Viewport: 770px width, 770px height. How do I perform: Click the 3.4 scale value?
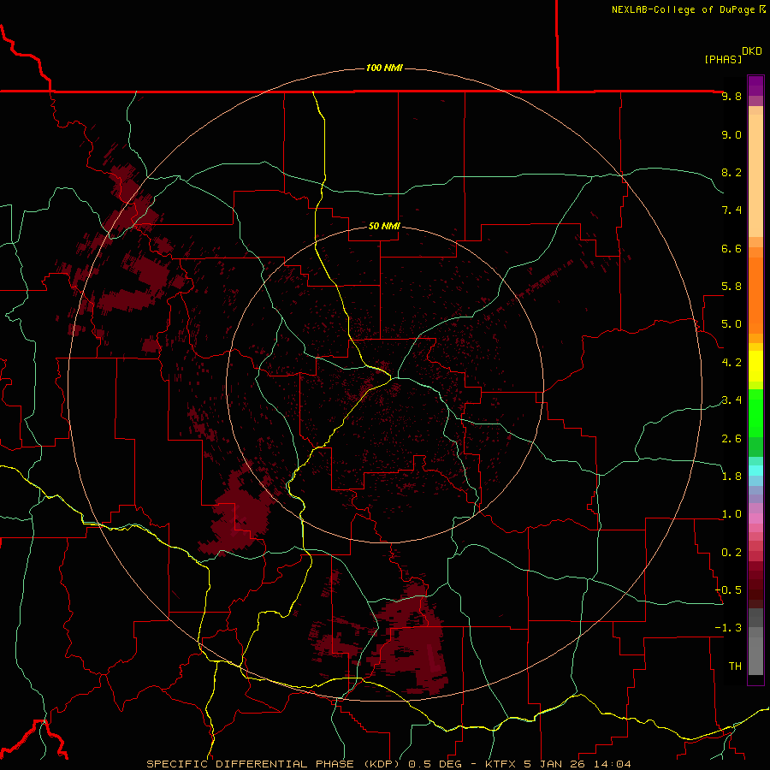click(731, 400)
